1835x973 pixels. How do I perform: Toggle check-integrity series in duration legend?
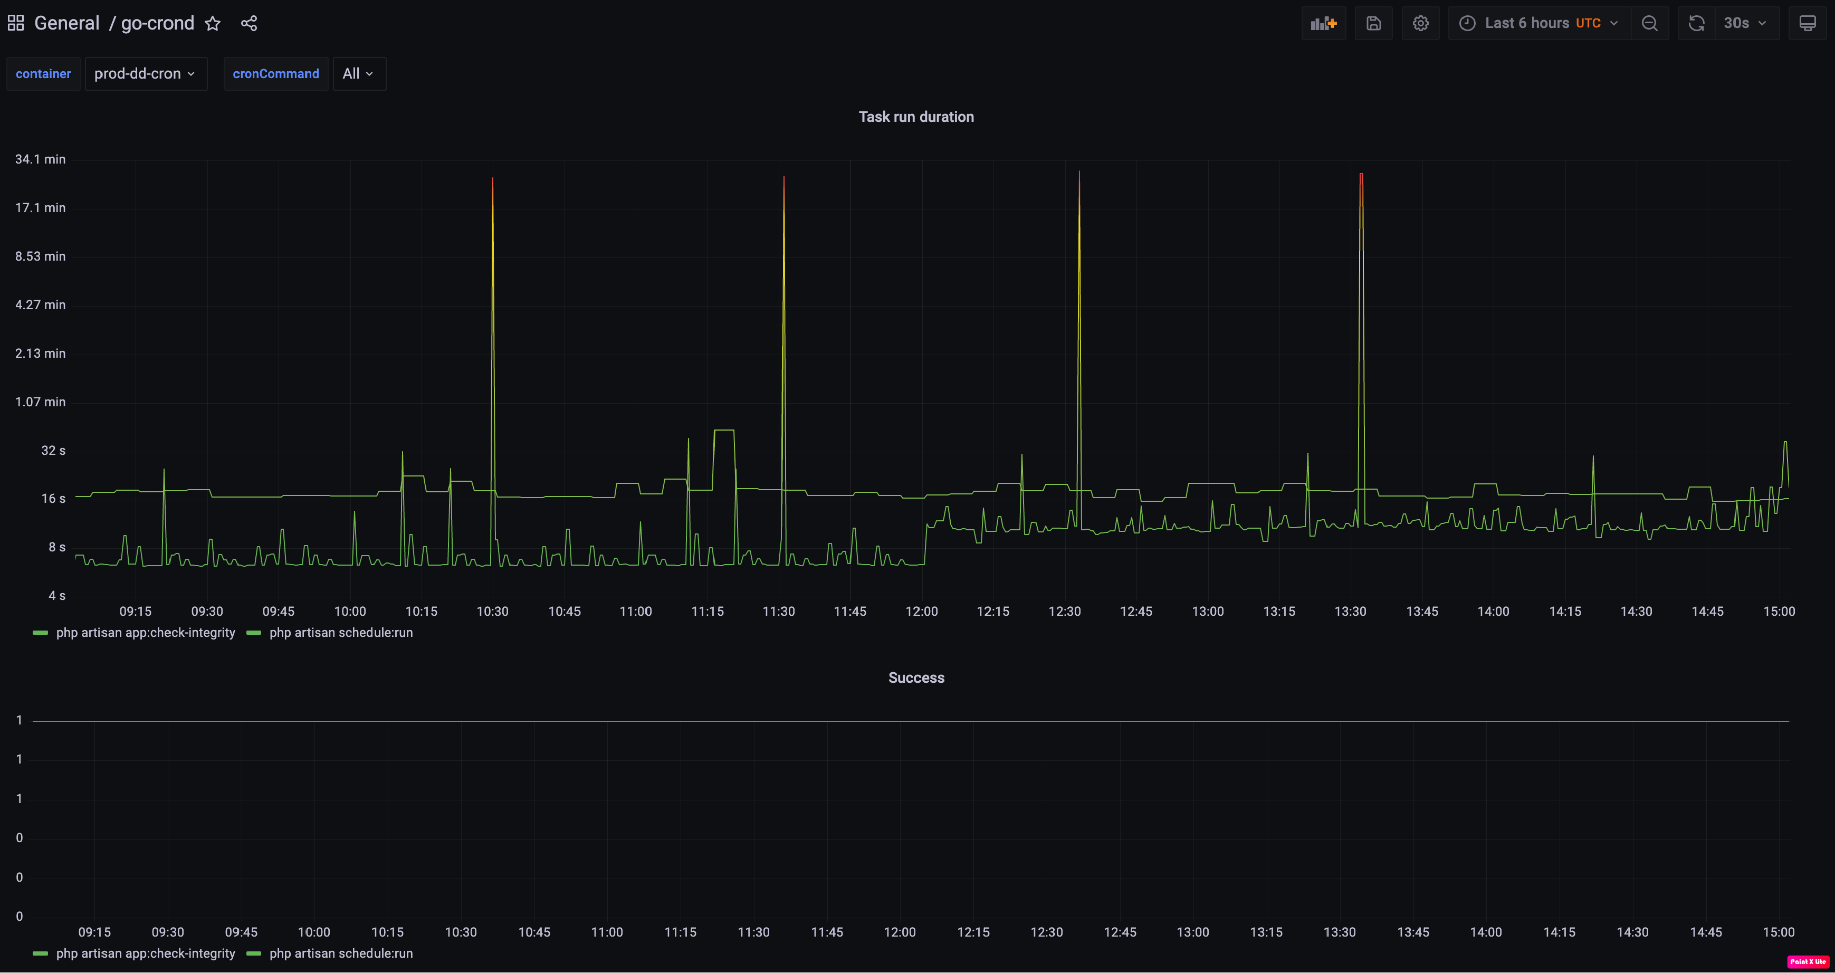click(145, 633)
